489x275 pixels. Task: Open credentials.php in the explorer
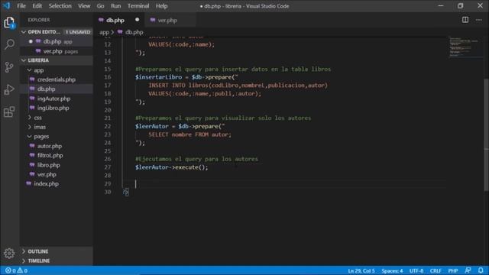tap(57, 79)
